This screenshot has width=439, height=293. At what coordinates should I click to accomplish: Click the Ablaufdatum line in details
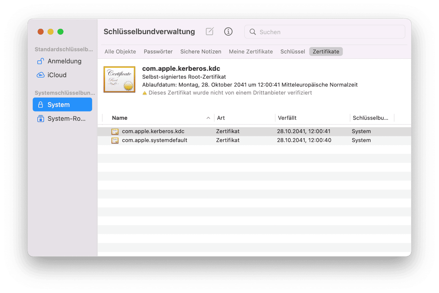coord(250,85)
